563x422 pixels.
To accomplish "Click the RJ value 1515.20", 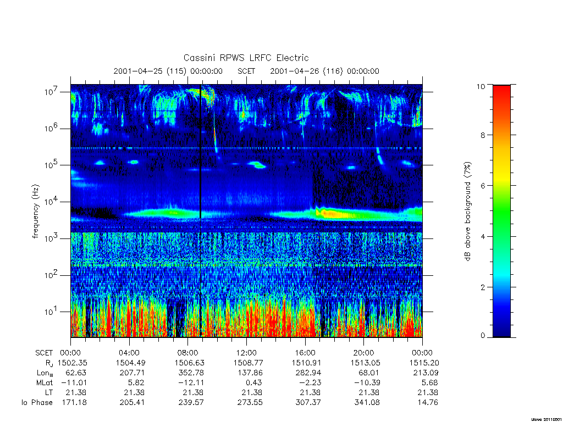I will click(x=424, y=363).
